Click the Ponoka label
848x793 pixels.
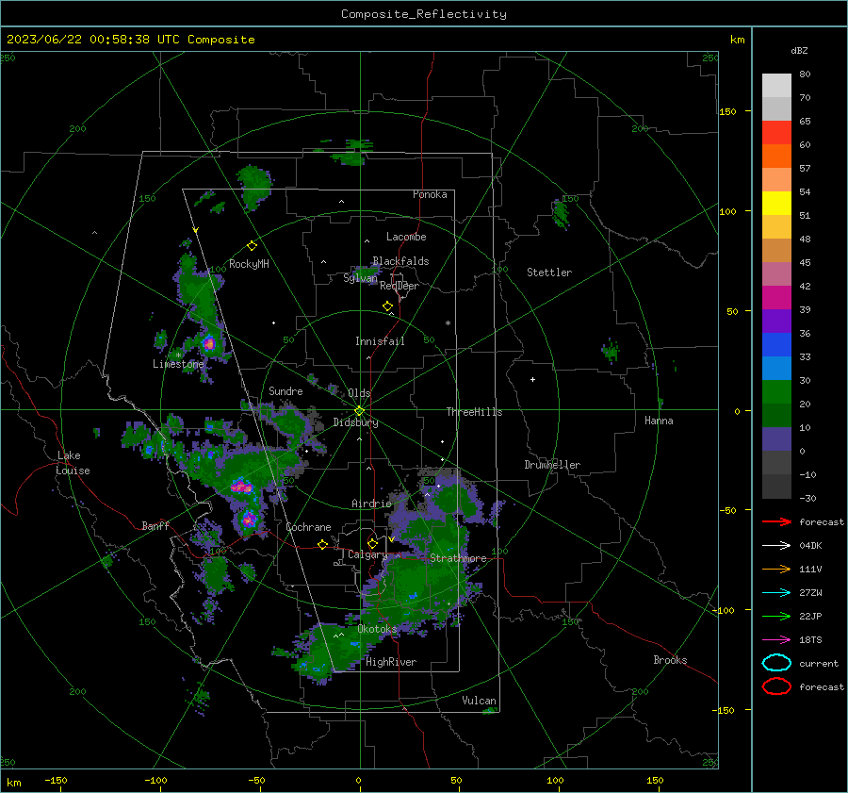[430, 194]
